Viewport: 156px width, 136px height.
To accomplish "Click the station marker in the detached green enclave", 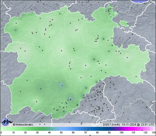I will tap(127, 24).
